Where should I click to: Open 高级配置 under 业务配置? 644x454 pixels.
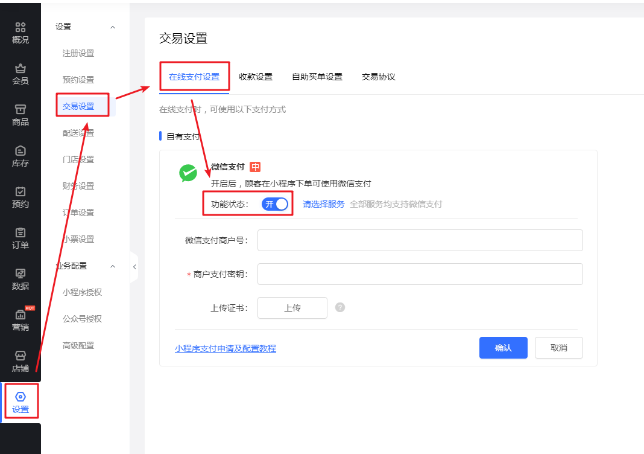(x=78, y=345)
